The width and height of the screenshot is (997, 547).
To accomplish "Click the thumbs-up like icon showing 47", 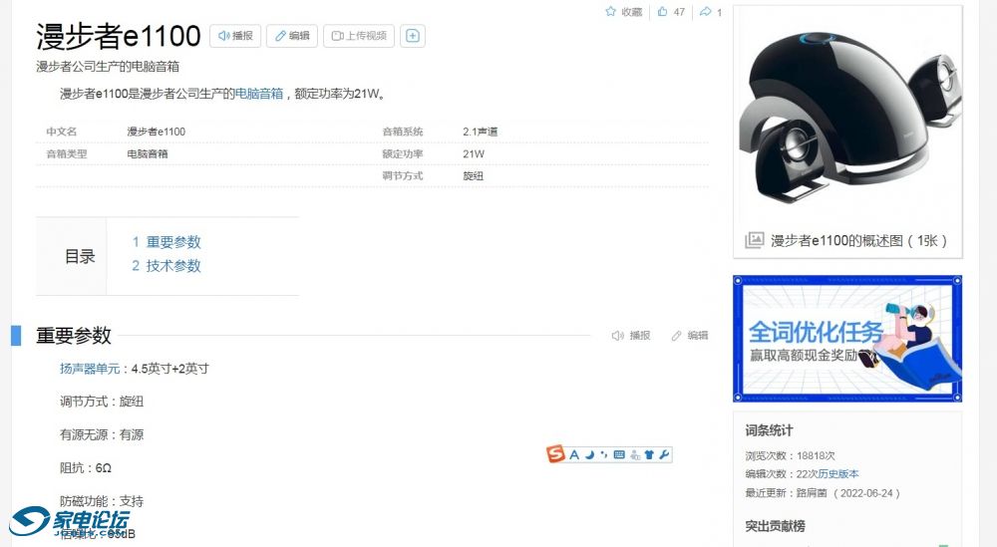I will pos(663,11).
